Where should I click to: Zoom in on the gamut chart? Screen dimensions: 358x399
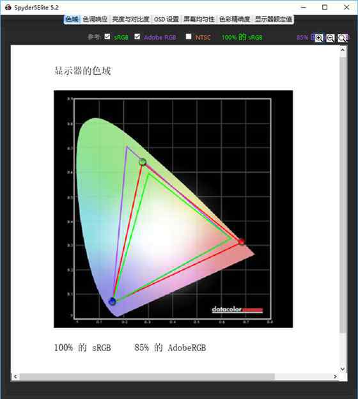(x=319, y=38)
